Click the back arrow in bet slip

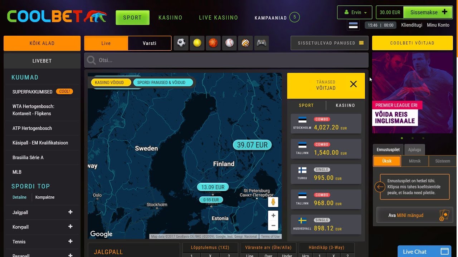[380, 187]
